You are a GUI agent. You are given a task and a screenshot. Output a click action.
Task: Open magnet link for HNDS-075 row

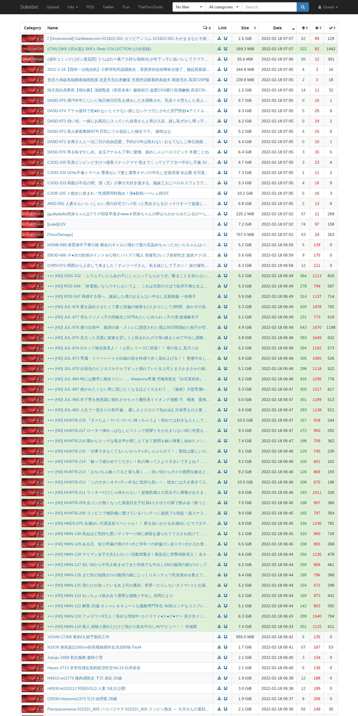pos(226,523)
